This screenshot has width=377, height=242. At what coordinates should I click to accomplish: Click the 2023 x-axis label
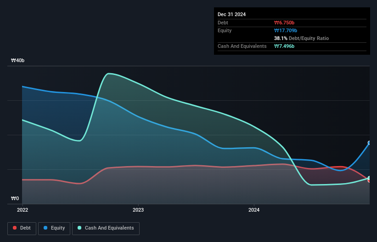(x=138, y=210)
